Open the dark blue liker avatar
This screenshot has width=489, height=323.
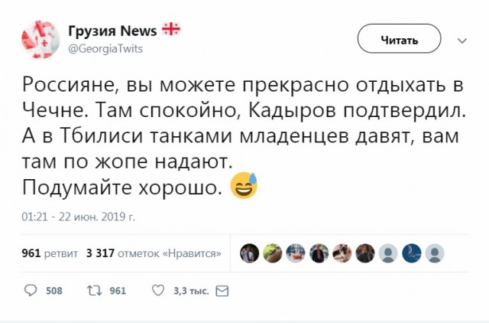click(411, 253)
